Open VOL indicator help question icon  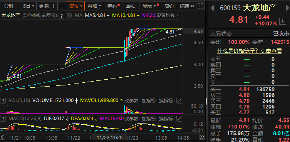3,101
